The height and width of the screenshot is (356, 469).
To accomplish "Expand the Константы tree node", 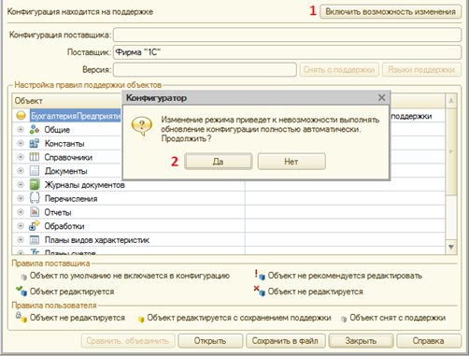I will [x=21, y=143].
